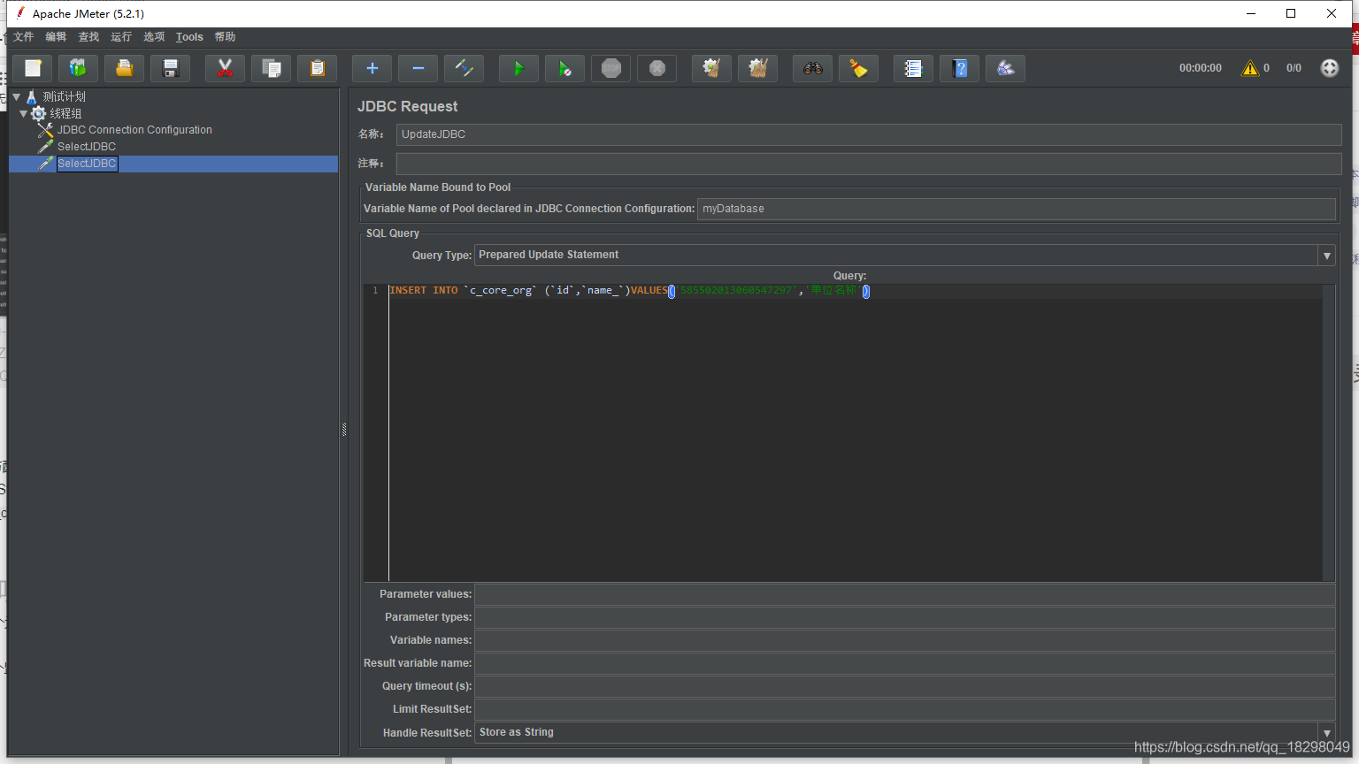Select the 线程组 tree item

click(65, 113)
